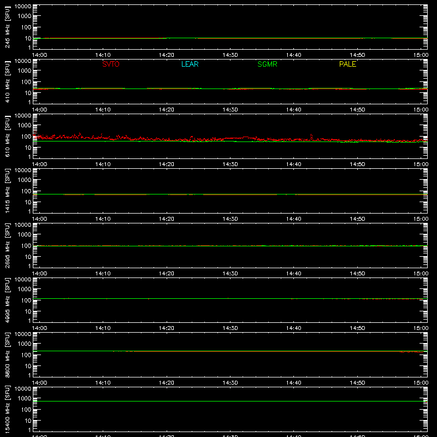Click the 14:00 time tick under 4995 MHz panel
The image size is (437, 437).
[39, 328]
